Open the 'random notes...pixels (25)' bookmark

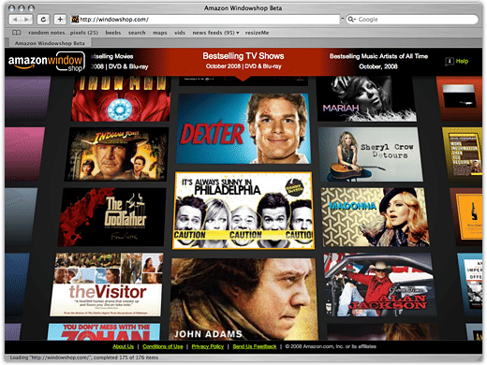tap(63, 33)
